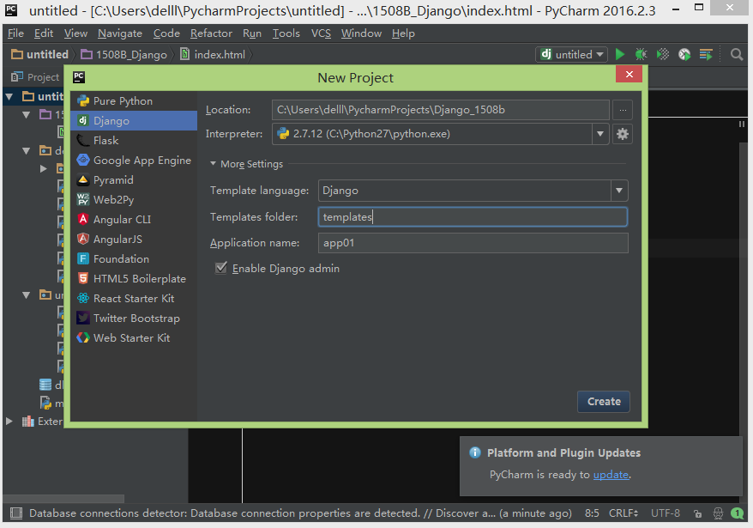
Task: Open the Window menu
Action: tap(361, 33)
